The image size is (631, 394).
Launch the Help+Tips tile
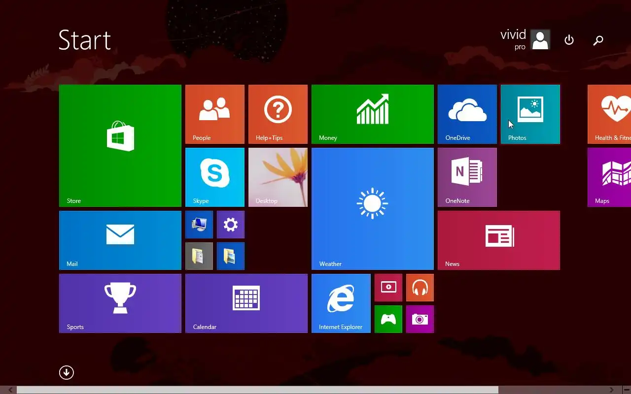278,114
